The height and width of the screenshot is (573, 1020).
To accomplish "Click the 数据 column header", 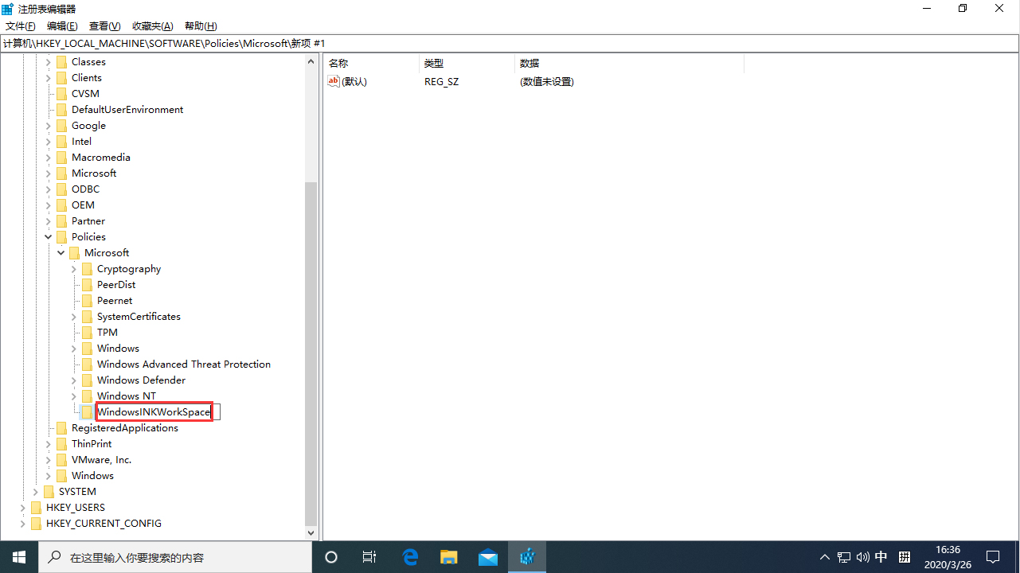I will pos(529,62).
